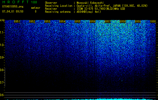Click the 1000 time marker
Image resolution: width=158 pixels, height=100 pixels.
click(x=153, y=21)
